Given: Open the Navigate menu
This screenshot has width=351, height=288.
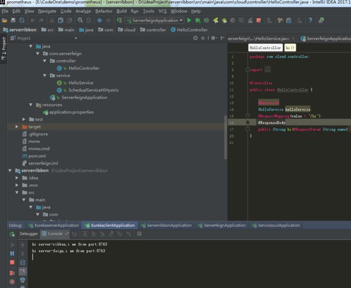Looking at the screenshot, I should point(47,11).
